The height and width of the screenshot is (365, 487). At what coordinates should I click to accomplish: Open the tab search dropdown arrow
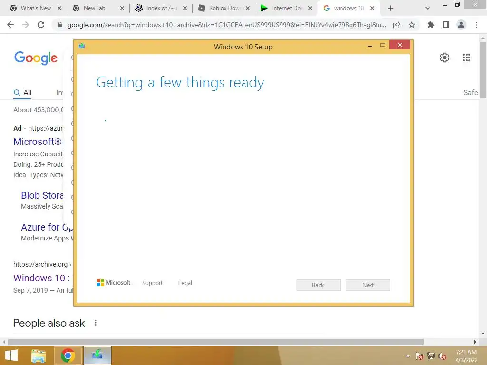(x=428, y=8)
